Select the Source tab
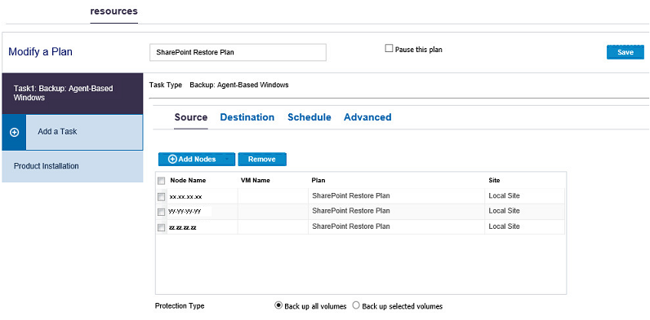This screenshot has height=320, width=650. [x=191, y=117]
